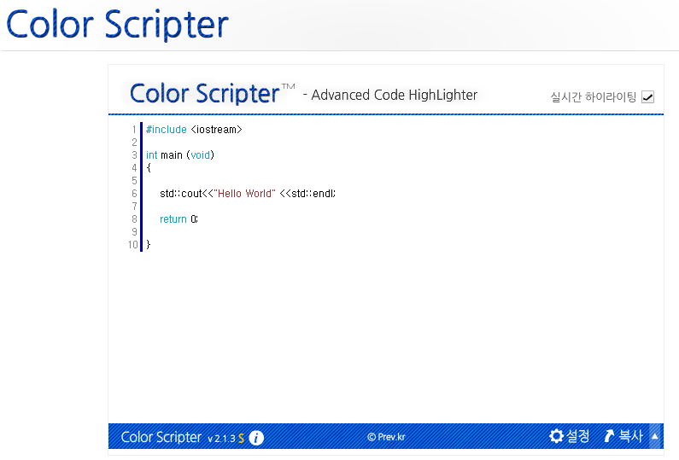Click line number 8 in the gutter
Image resolution: width=679 pixels, height=460 pixels.
134,219
